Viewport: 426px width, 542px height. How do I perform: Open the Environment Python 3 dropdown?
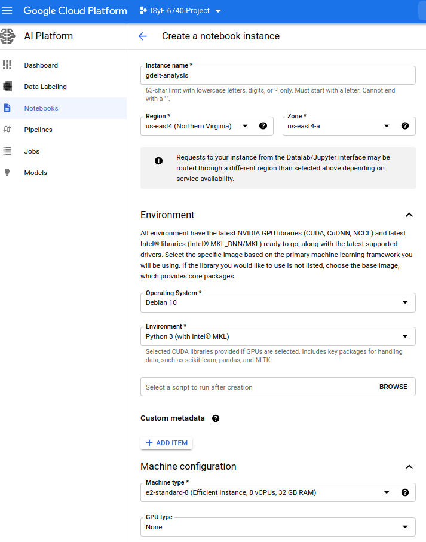coord(278,336)
